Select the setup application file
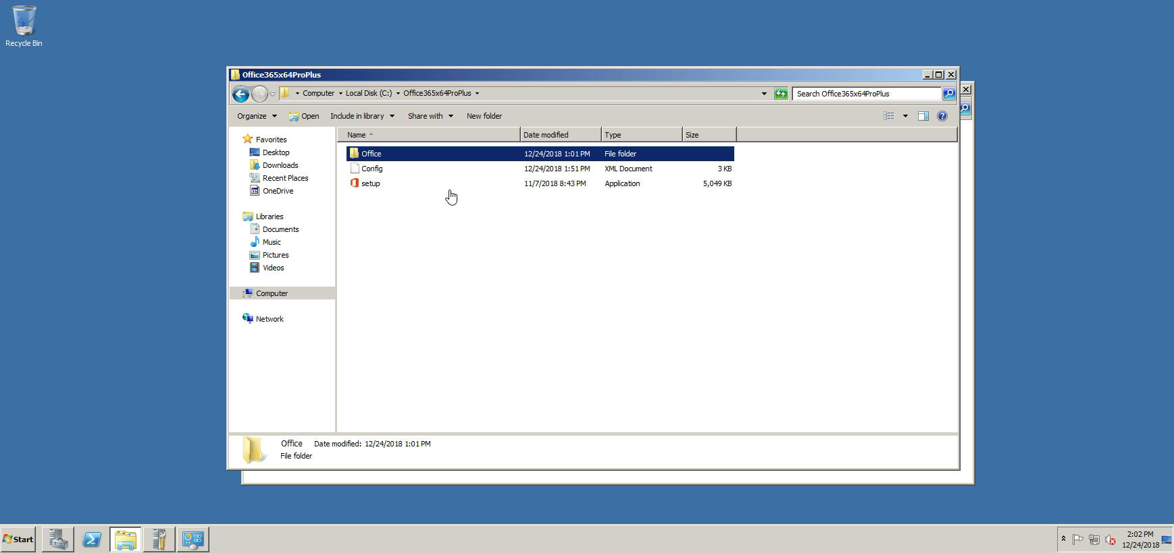Screen dimensions: 1174x553 click(x=370, y=183)
